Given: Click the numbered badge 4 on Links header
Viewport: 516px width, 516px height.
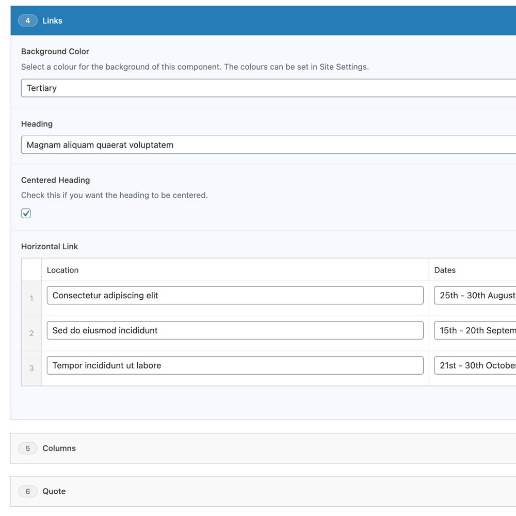Looking at the screenshot, I should (x=27, y=21).
